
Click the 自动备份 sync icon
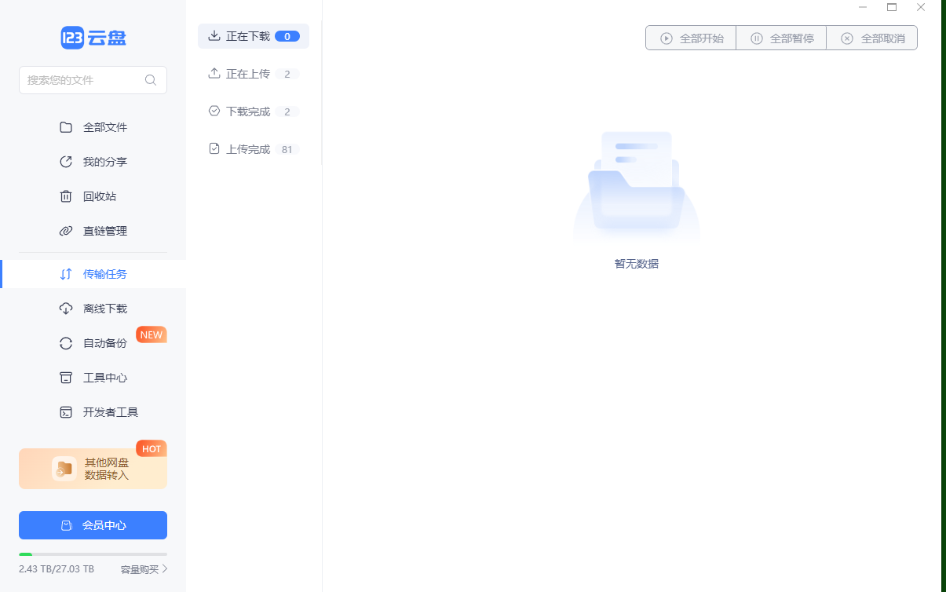coord(66,343)
